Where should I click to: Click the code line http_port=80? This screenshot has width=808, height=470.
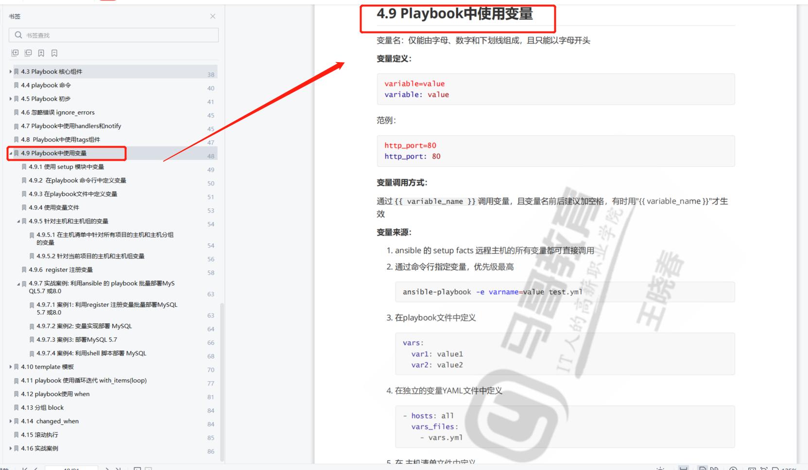pyautogui.click(x=410, y=145)
